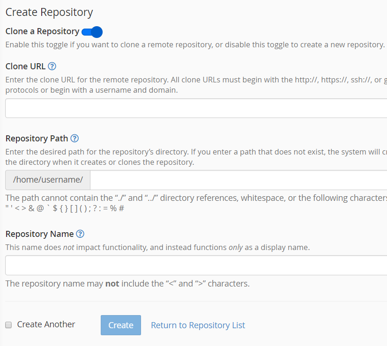Click "The path cannot contain the" hint line
The width and height of the screenshot is (387, 346).
pyautogui.click(x=196, y=198)
